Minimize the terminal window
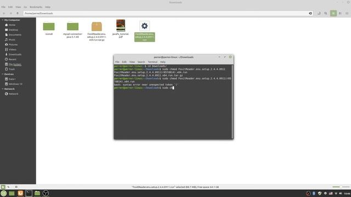 click(219, 57)
